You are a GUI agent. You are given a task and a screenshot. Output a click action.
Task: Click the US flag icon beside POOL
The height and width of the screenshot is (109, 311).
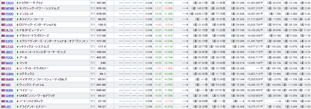3,57
